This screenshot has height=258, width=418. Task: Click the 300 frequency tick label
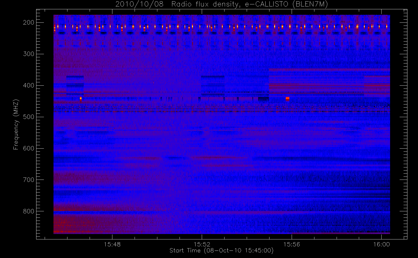pyautogui.click(x=29, y=54)
